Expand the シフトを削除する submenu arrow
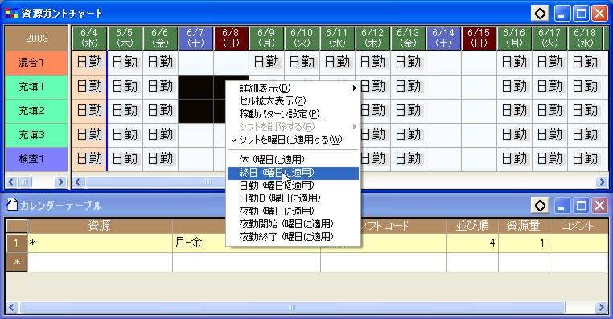The height and width of the screenshot is (319, 613). coord(354,126)
